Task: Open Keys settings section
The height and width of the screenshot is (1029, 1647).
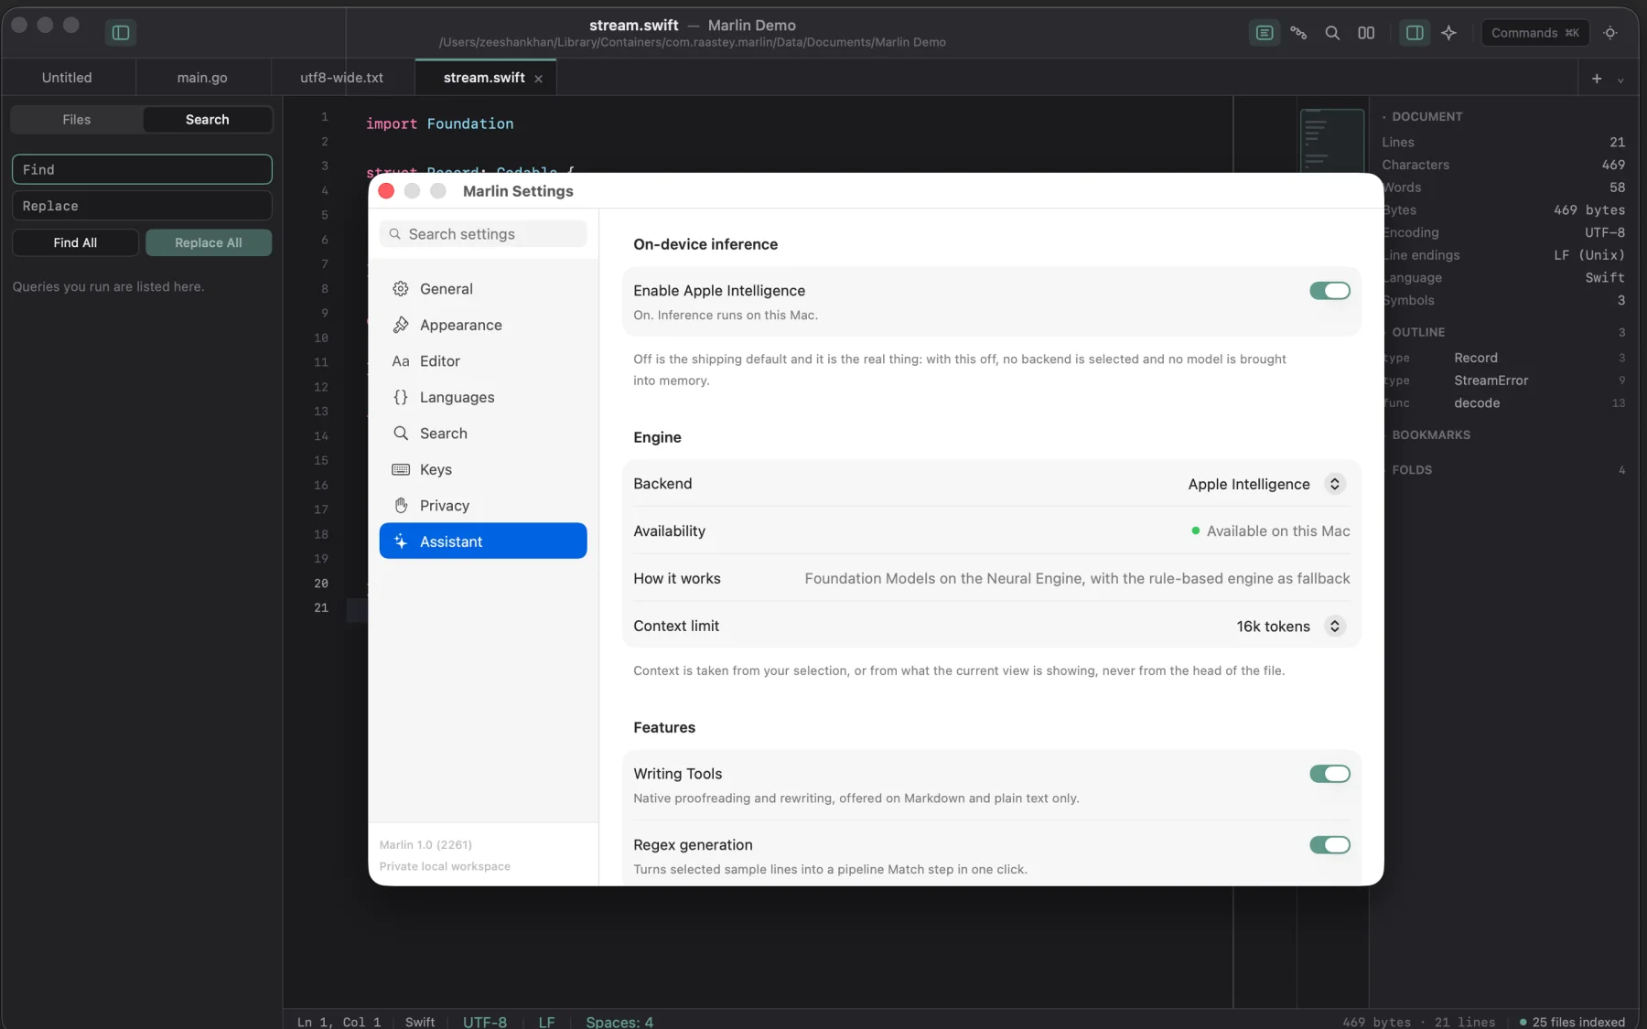Action: [482, 469]
